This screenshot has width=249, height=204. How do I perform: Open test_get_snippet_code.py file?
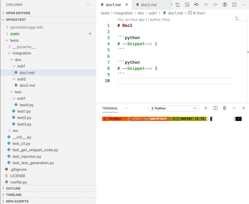(48, 150)
